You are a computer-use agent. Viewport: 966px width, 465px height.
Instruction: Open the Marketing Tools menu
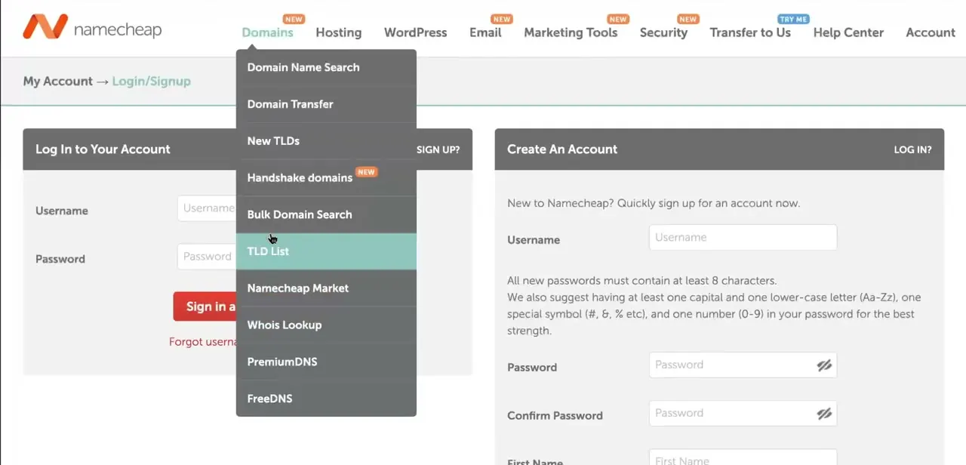click(x=571, y=32)
